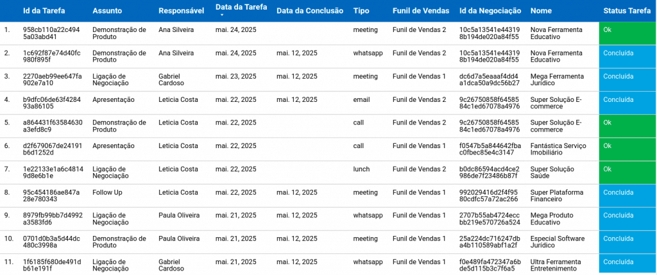The height and width of the screenshot is (275, 657).
Task: Sort by Id da Negociação header
Action: click(x=490, y=11)
